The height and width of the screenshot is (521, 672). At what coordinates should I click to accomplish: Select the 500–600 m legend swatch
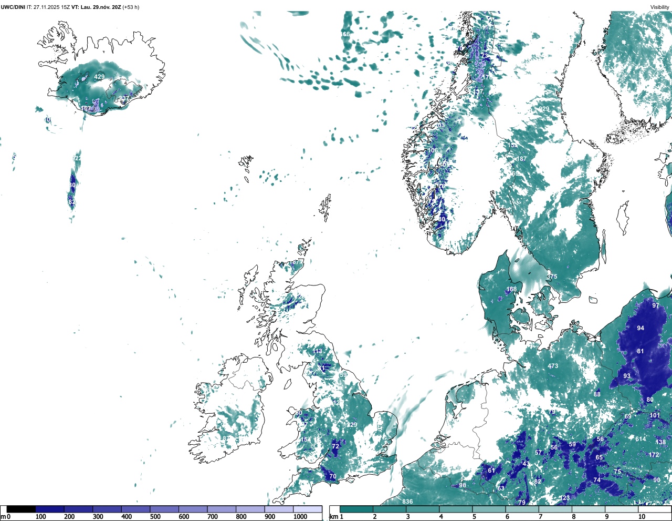click(x=164, y=509)
